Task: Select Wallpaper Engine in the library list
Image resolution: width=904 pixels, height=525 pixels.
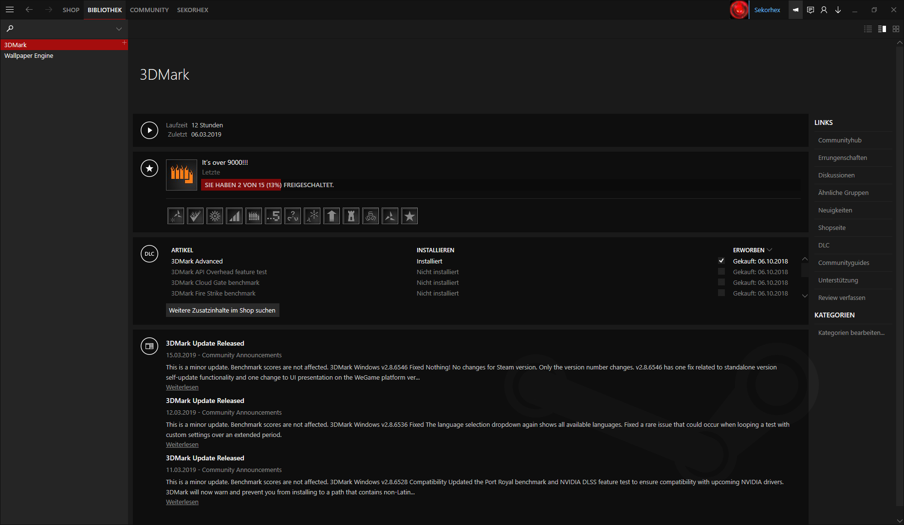Action: (x=64, y=55)
